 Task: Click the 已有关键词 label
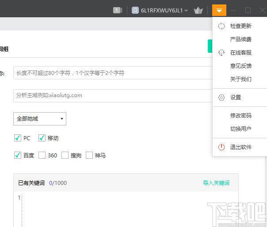(31, 183)
